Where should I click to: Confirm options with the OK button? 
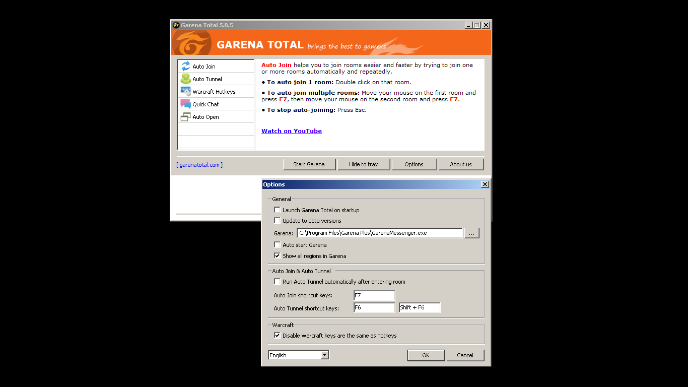(426, 355)
